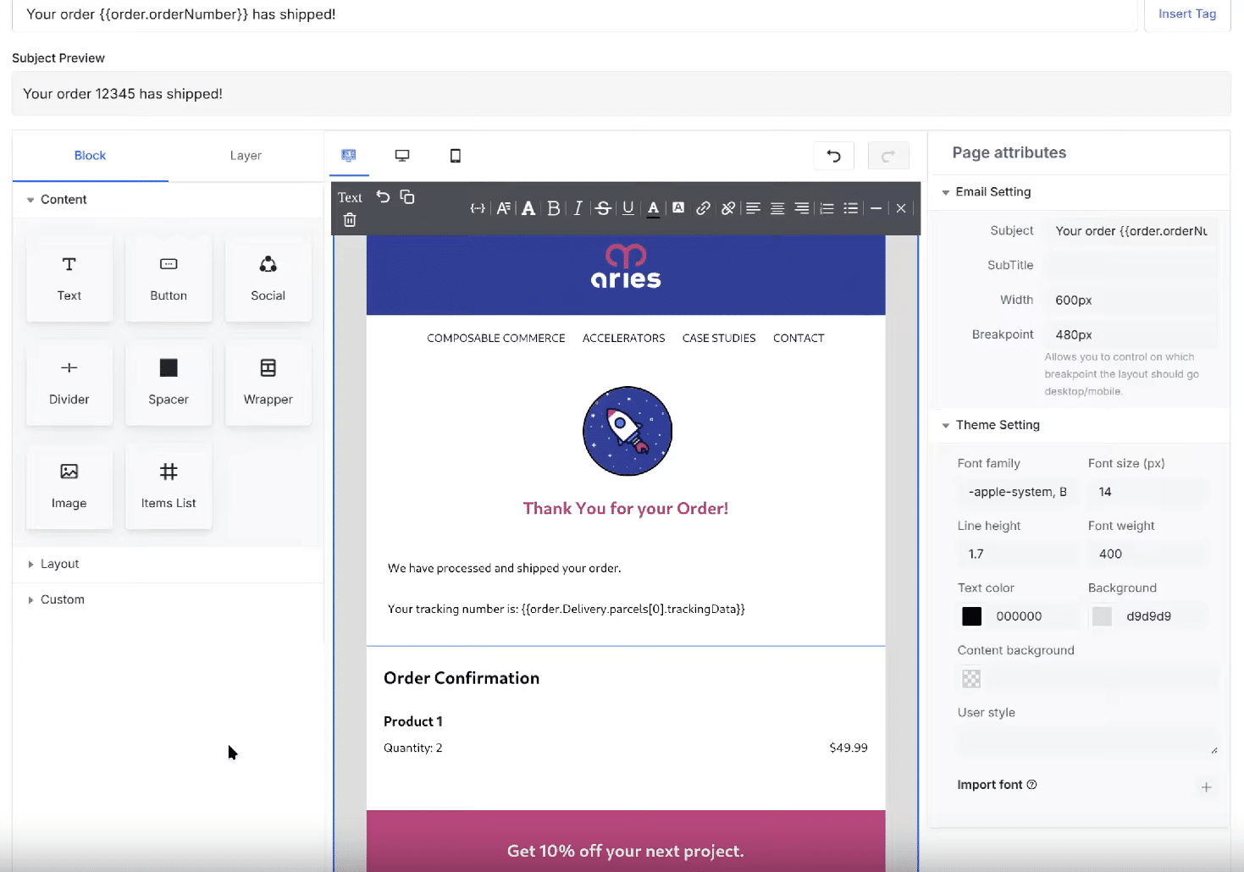Viewport: 1244px width, 872px height.
Task: Apply italic formatting to the text
Action: pos(578,208)
